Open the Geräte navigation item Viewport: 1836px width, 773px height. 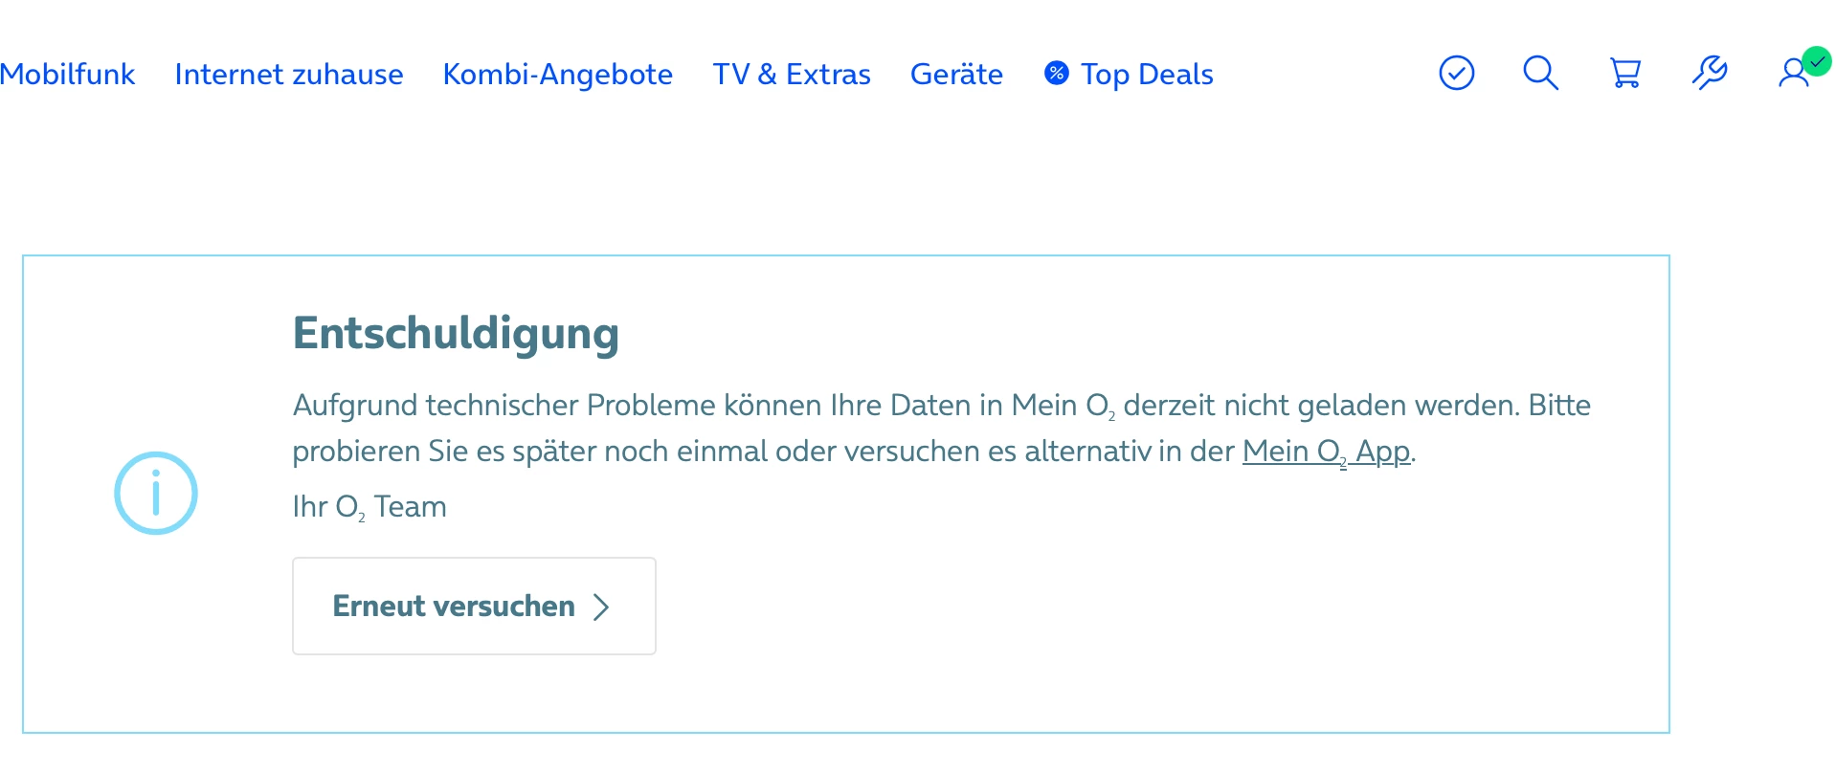(955, 75)
